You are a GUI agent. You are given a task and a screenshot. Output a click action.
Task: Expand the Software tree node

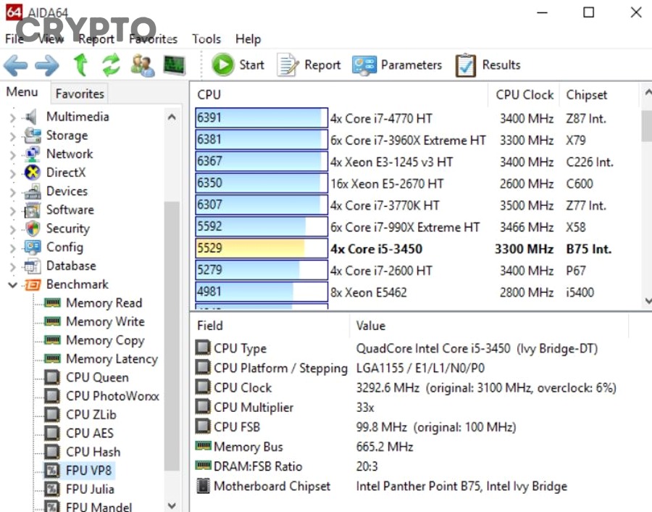(12, 210)
